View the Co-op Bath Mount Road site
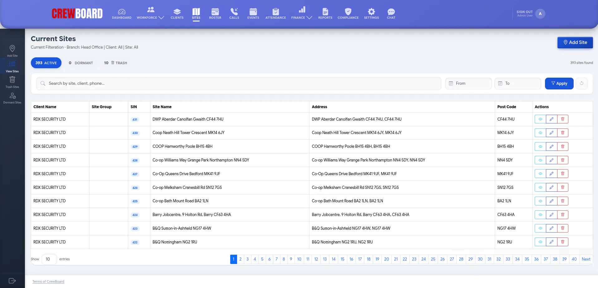The image size is (598, 288). tap(540, 201)
